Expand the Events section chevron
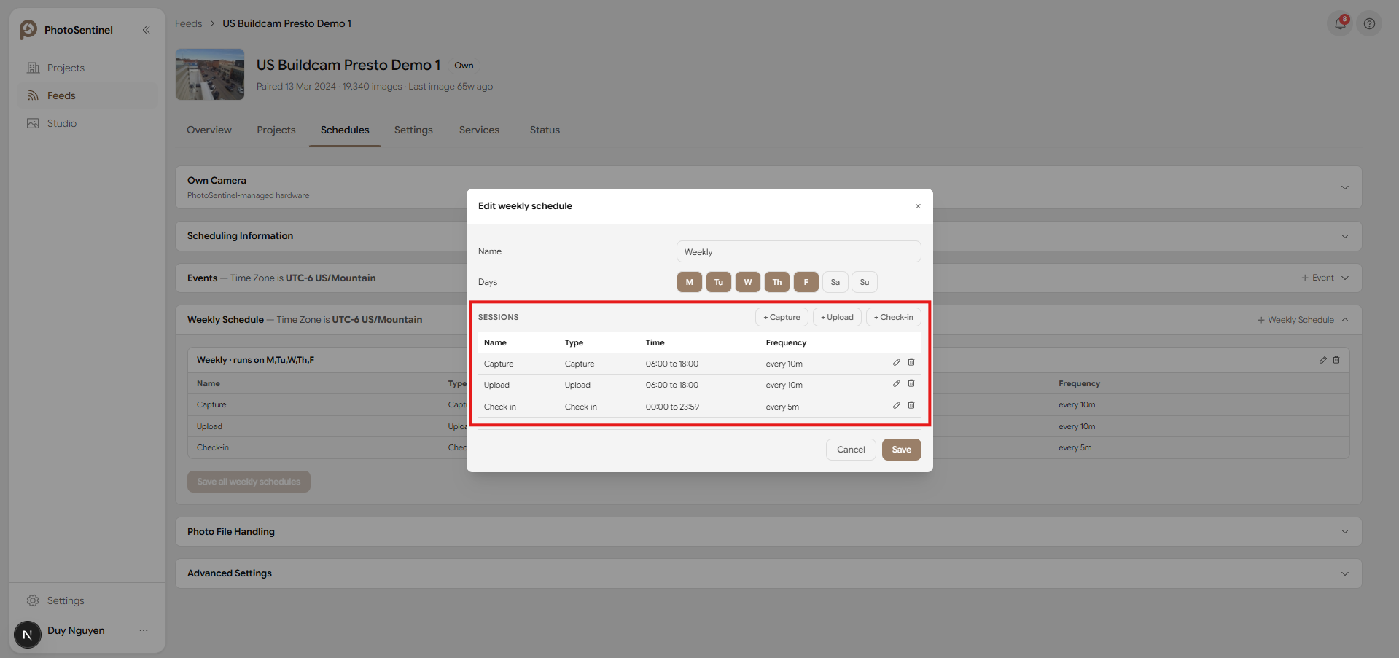 coord(1345,278)
